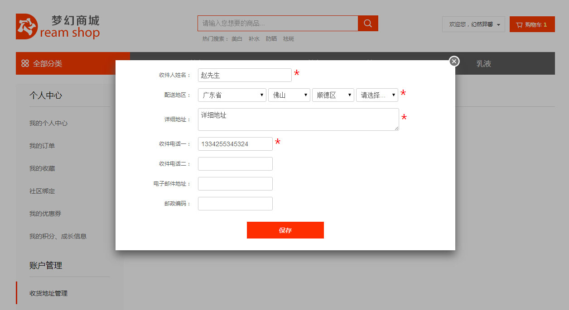Image resolution: width=569 pixels, height=310 pixels.
Task: Click the first phone number field
Action: pyautogui.click(x=235, y=144)
